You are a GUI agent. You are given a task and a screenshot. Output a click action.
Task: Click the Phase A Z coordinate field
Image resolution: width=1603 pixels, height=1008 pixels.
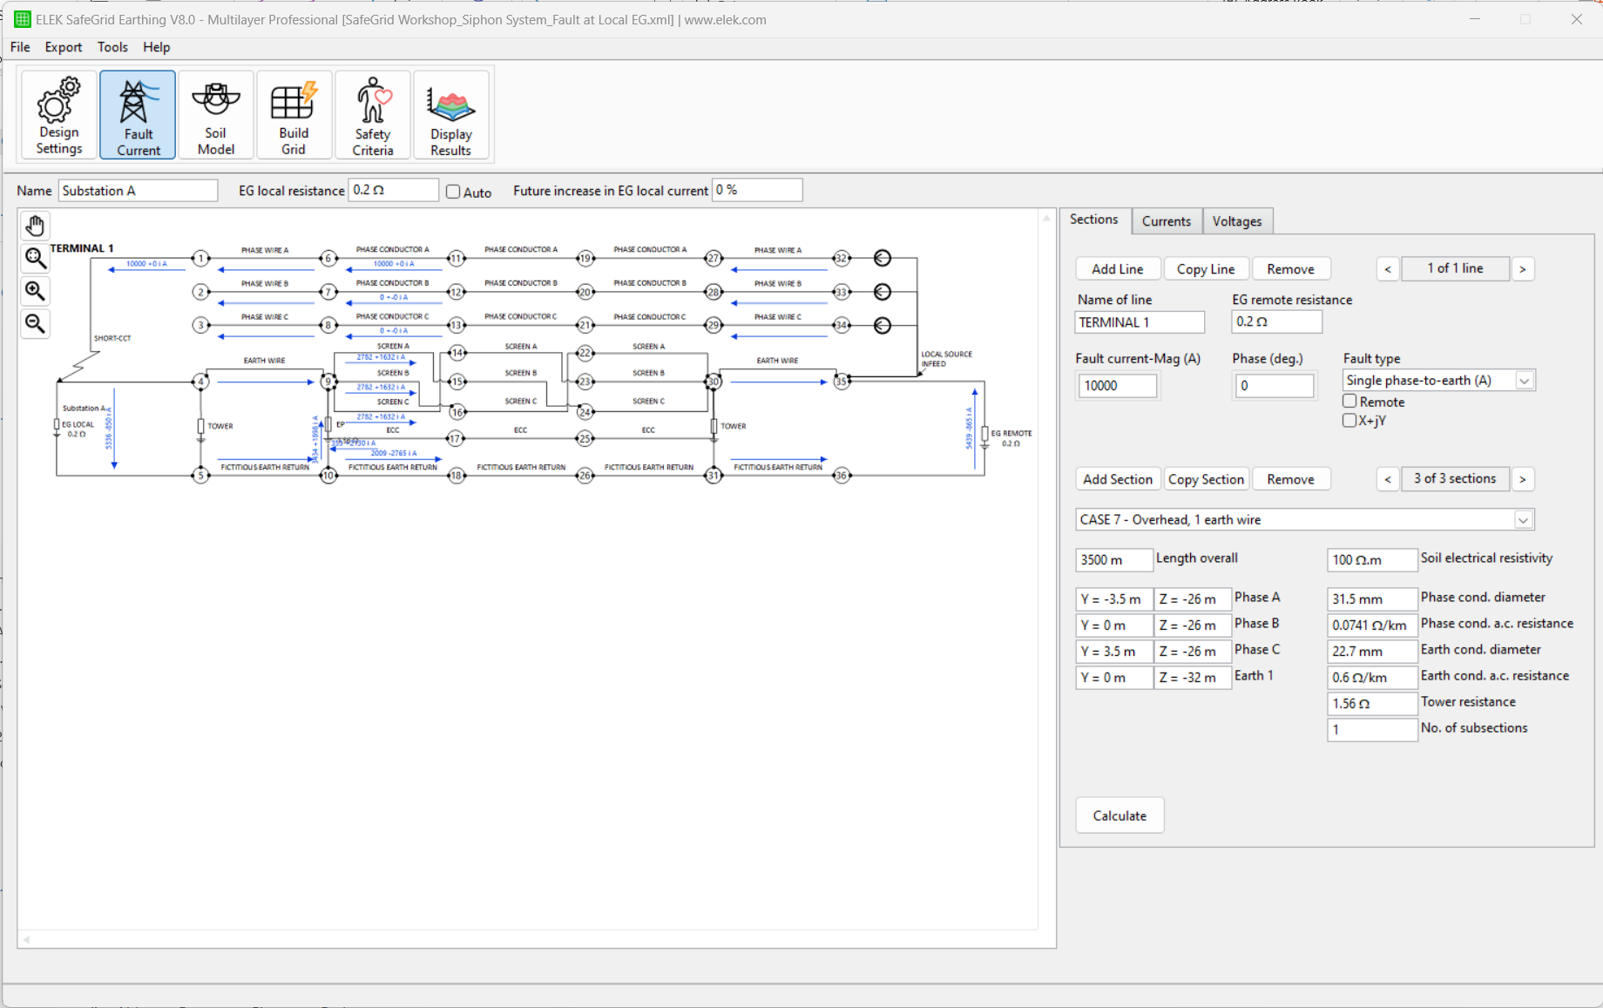click(x=1193, y=599)
